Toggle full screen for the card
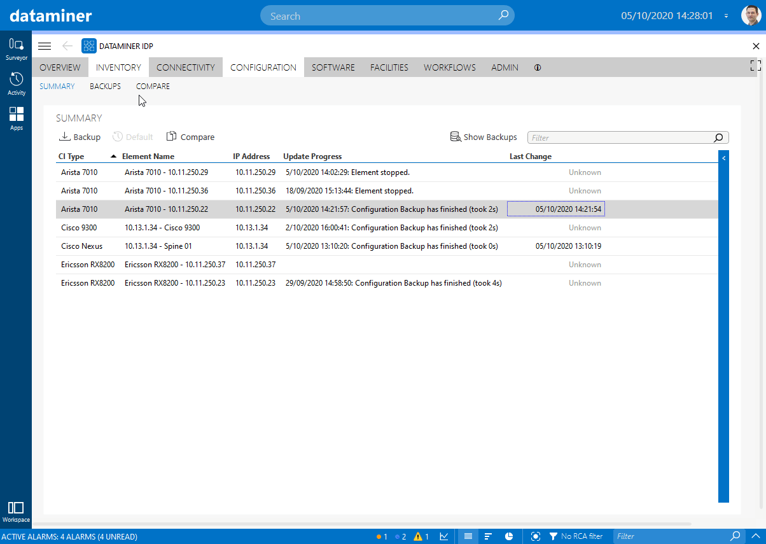 tap(756, 65)
